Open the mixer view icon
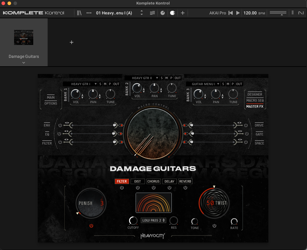307x250 pixels. click(x=152, y=13)
